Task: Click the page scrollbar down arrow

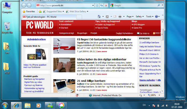Action: point(162,91)
